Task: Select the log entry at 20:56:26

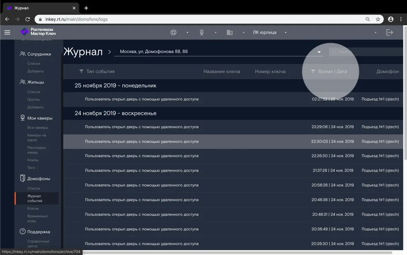Action: point(233,185)
